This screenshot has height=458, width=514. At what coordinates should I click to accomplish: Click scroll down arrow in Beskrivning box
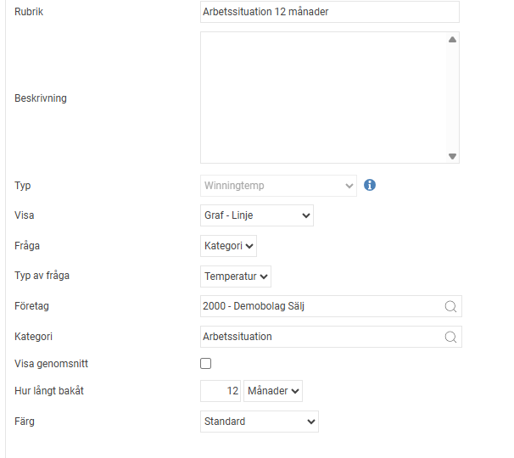(x=452, y=156)
